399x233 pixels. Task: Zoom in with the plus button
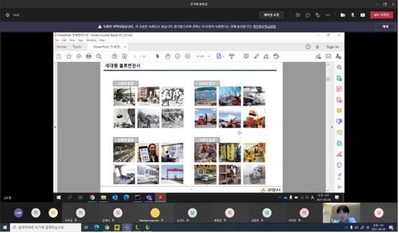pyautogui.click(x=188, y=56)
